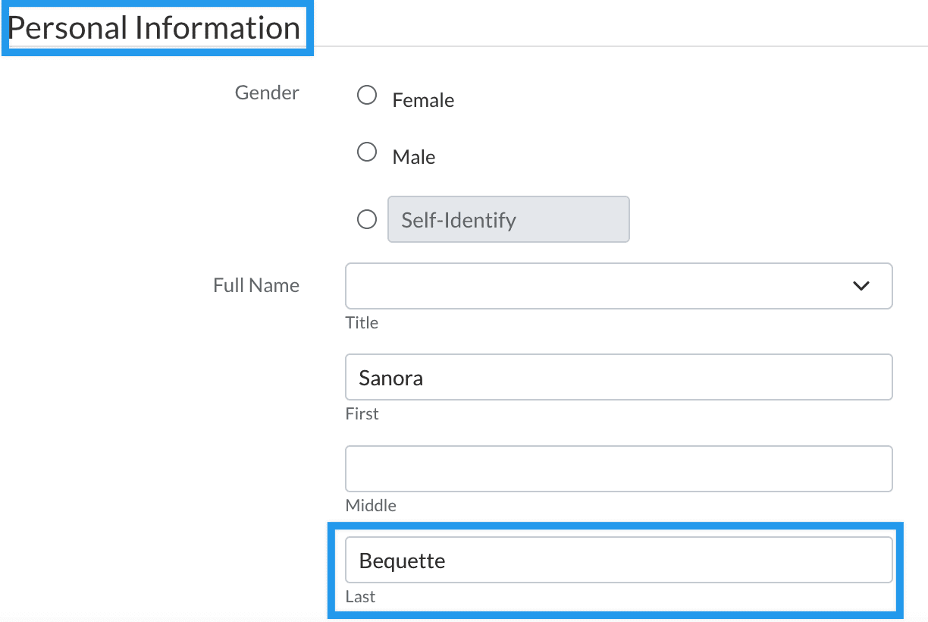The height and width of the screenshot is (622, 928).
Task: Click the Female option label text
Action: click(x=423, y=100)
